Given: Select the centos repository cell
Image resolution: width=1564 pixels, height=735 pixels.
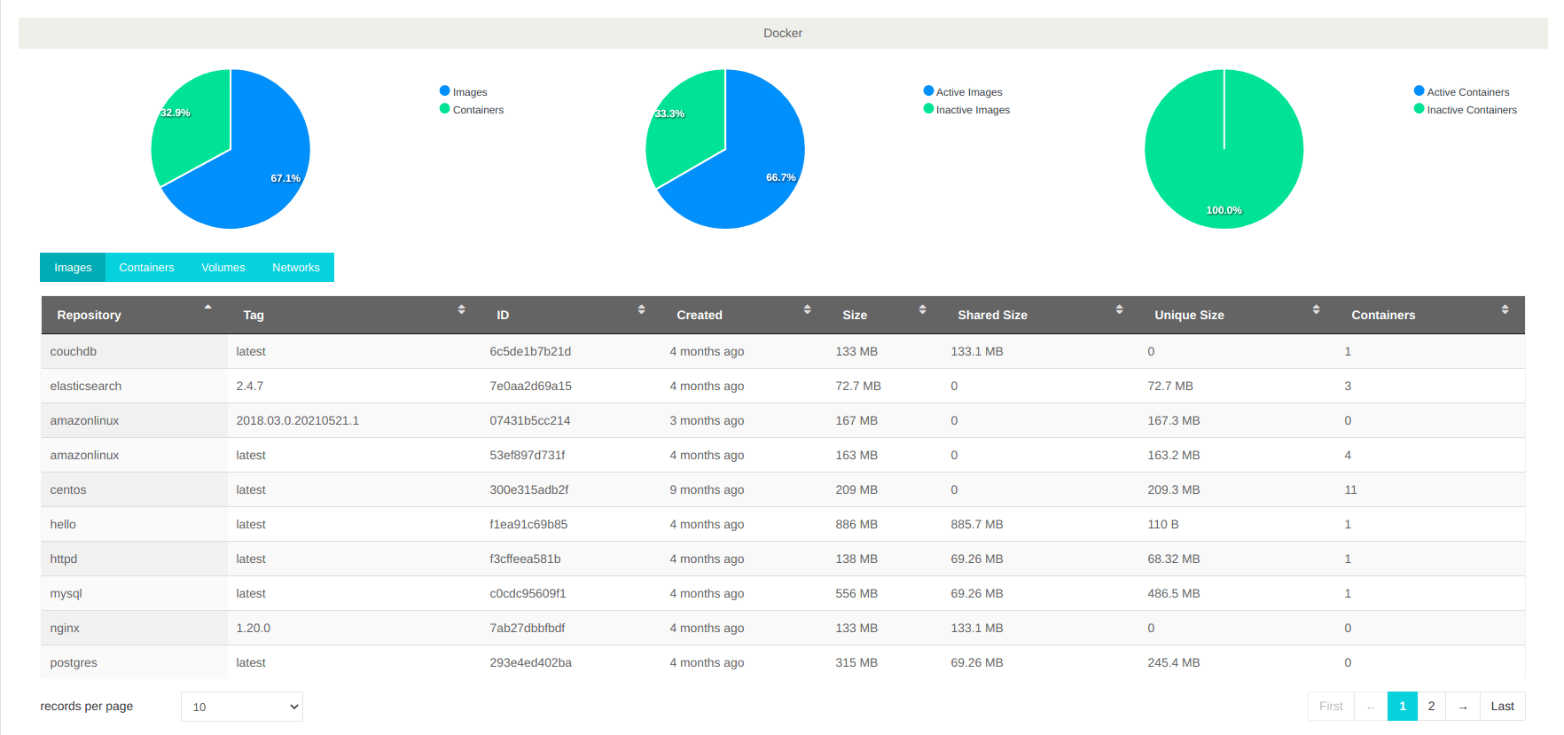Looking at the screenshot, I should (134, 489).
